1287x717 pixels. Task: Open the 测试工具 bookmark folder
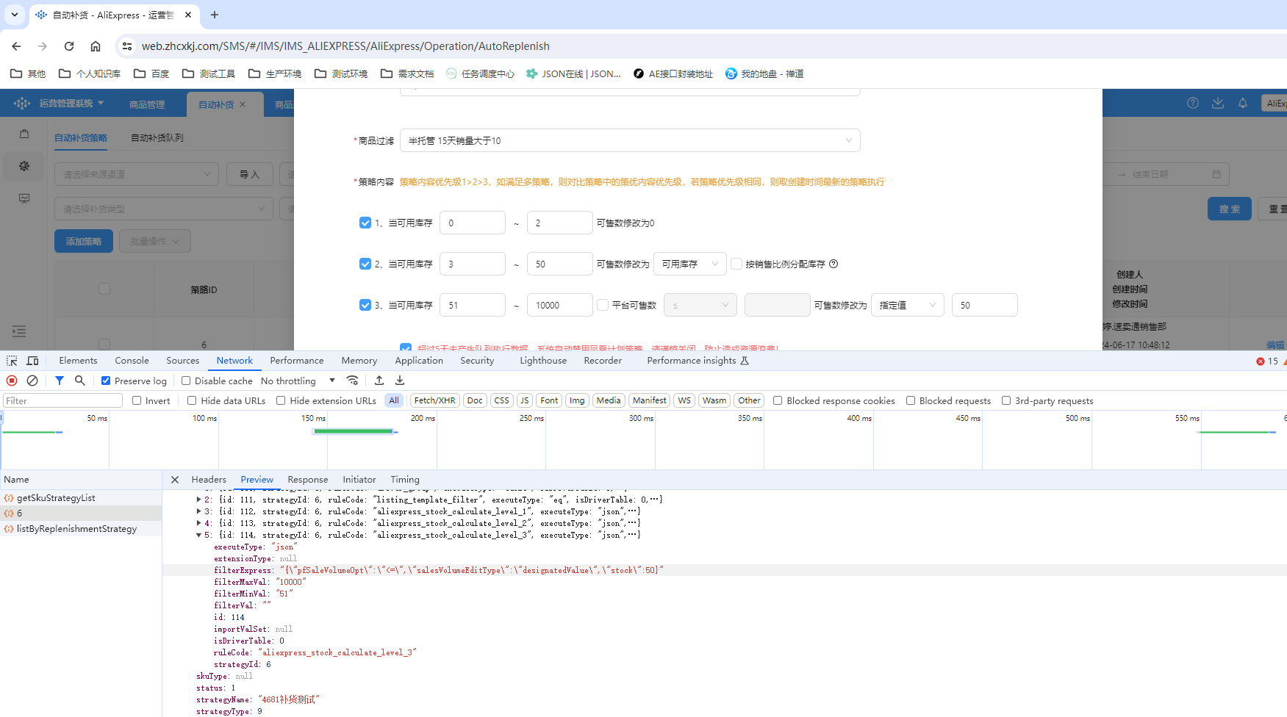[x=209, y=73]
